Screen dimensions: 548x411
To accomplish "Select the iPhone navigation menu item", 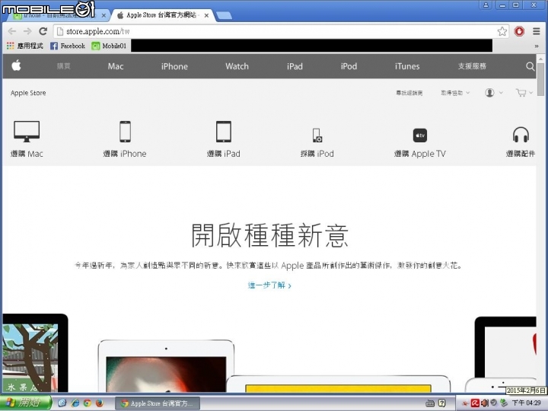I will pyautogui.click(x=174, y=66).
